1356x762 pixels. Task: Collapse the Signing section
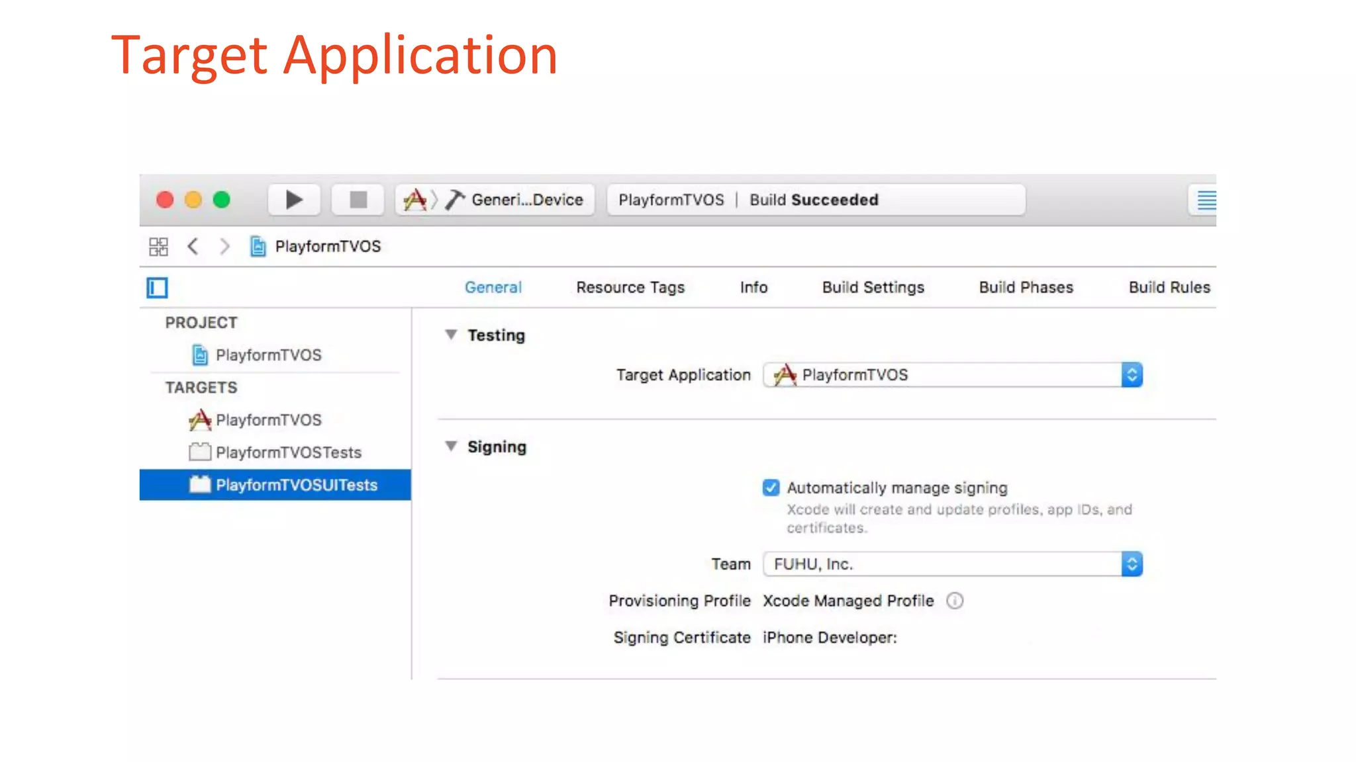pyautogui.click(x=451, y=446)
